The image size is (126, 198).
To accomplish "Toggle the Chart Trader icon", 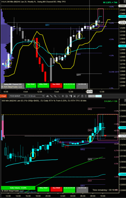I will [x=71, y=96].
